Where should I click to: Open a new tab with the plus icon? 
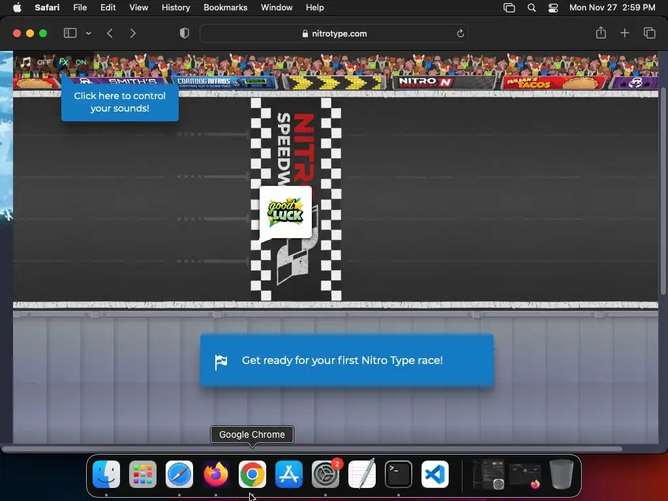coord(624,33)
